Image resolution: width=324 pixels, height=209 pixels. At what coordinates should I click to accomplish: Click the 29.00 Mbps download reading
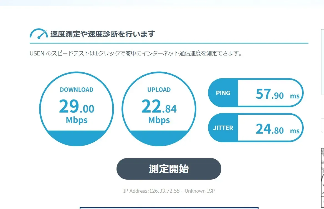click(x=77, y=111)
